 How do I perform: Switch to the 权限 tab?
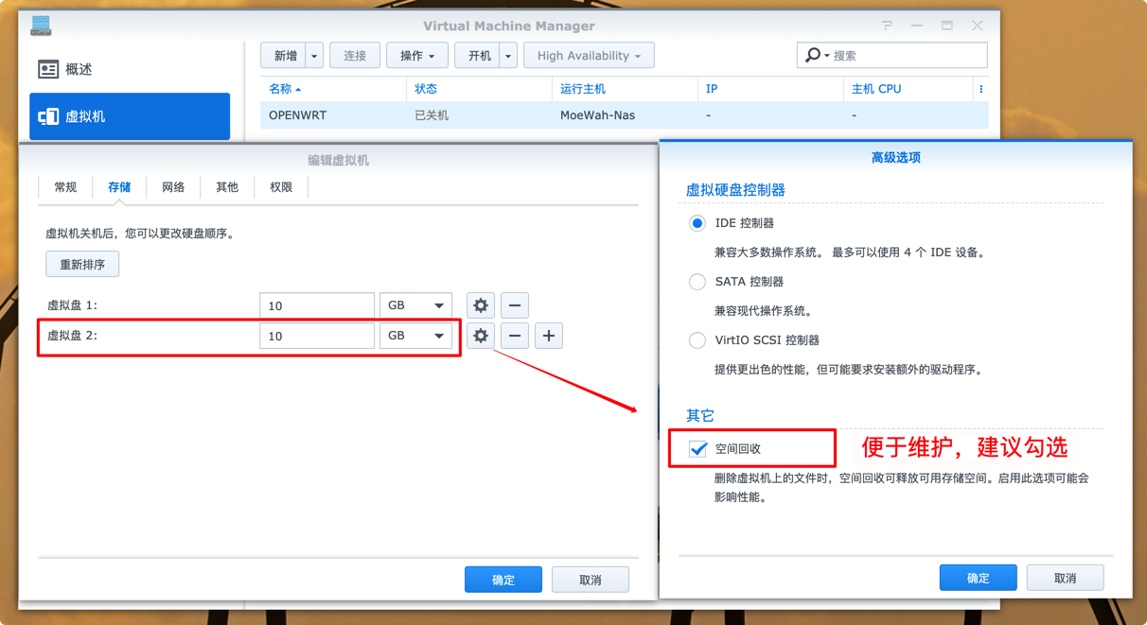(281, 187)
